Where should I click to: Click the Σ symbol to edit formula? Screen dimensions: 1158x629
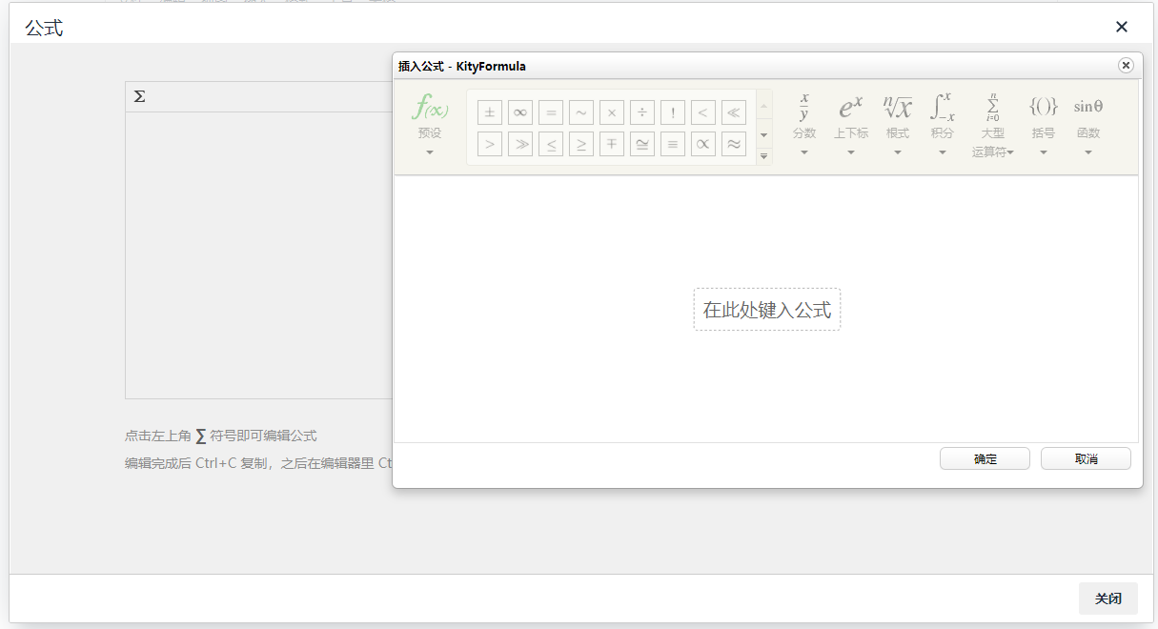139,95
